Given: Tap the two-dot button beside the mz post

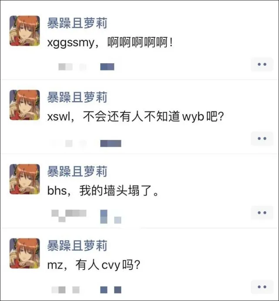Looking at the screenshot, I should (x=262, y=287).
